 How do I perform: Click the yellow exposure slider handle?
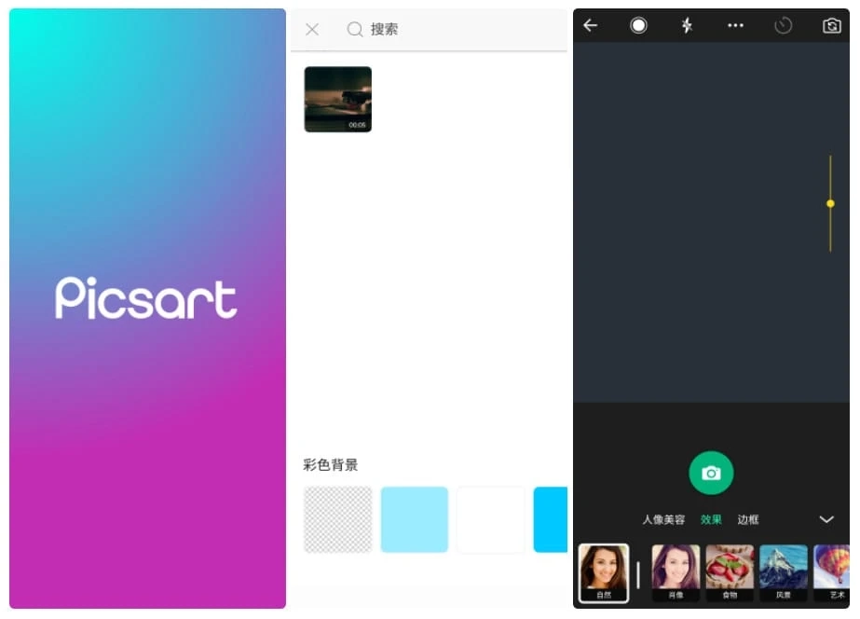[830, 203]
